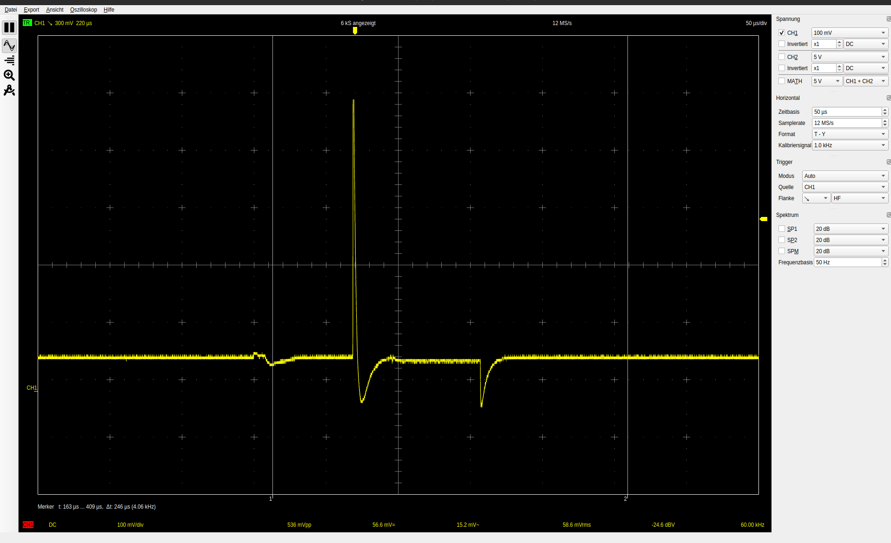Collapse the Horizontal panel icon

click(x=888, y=98)
